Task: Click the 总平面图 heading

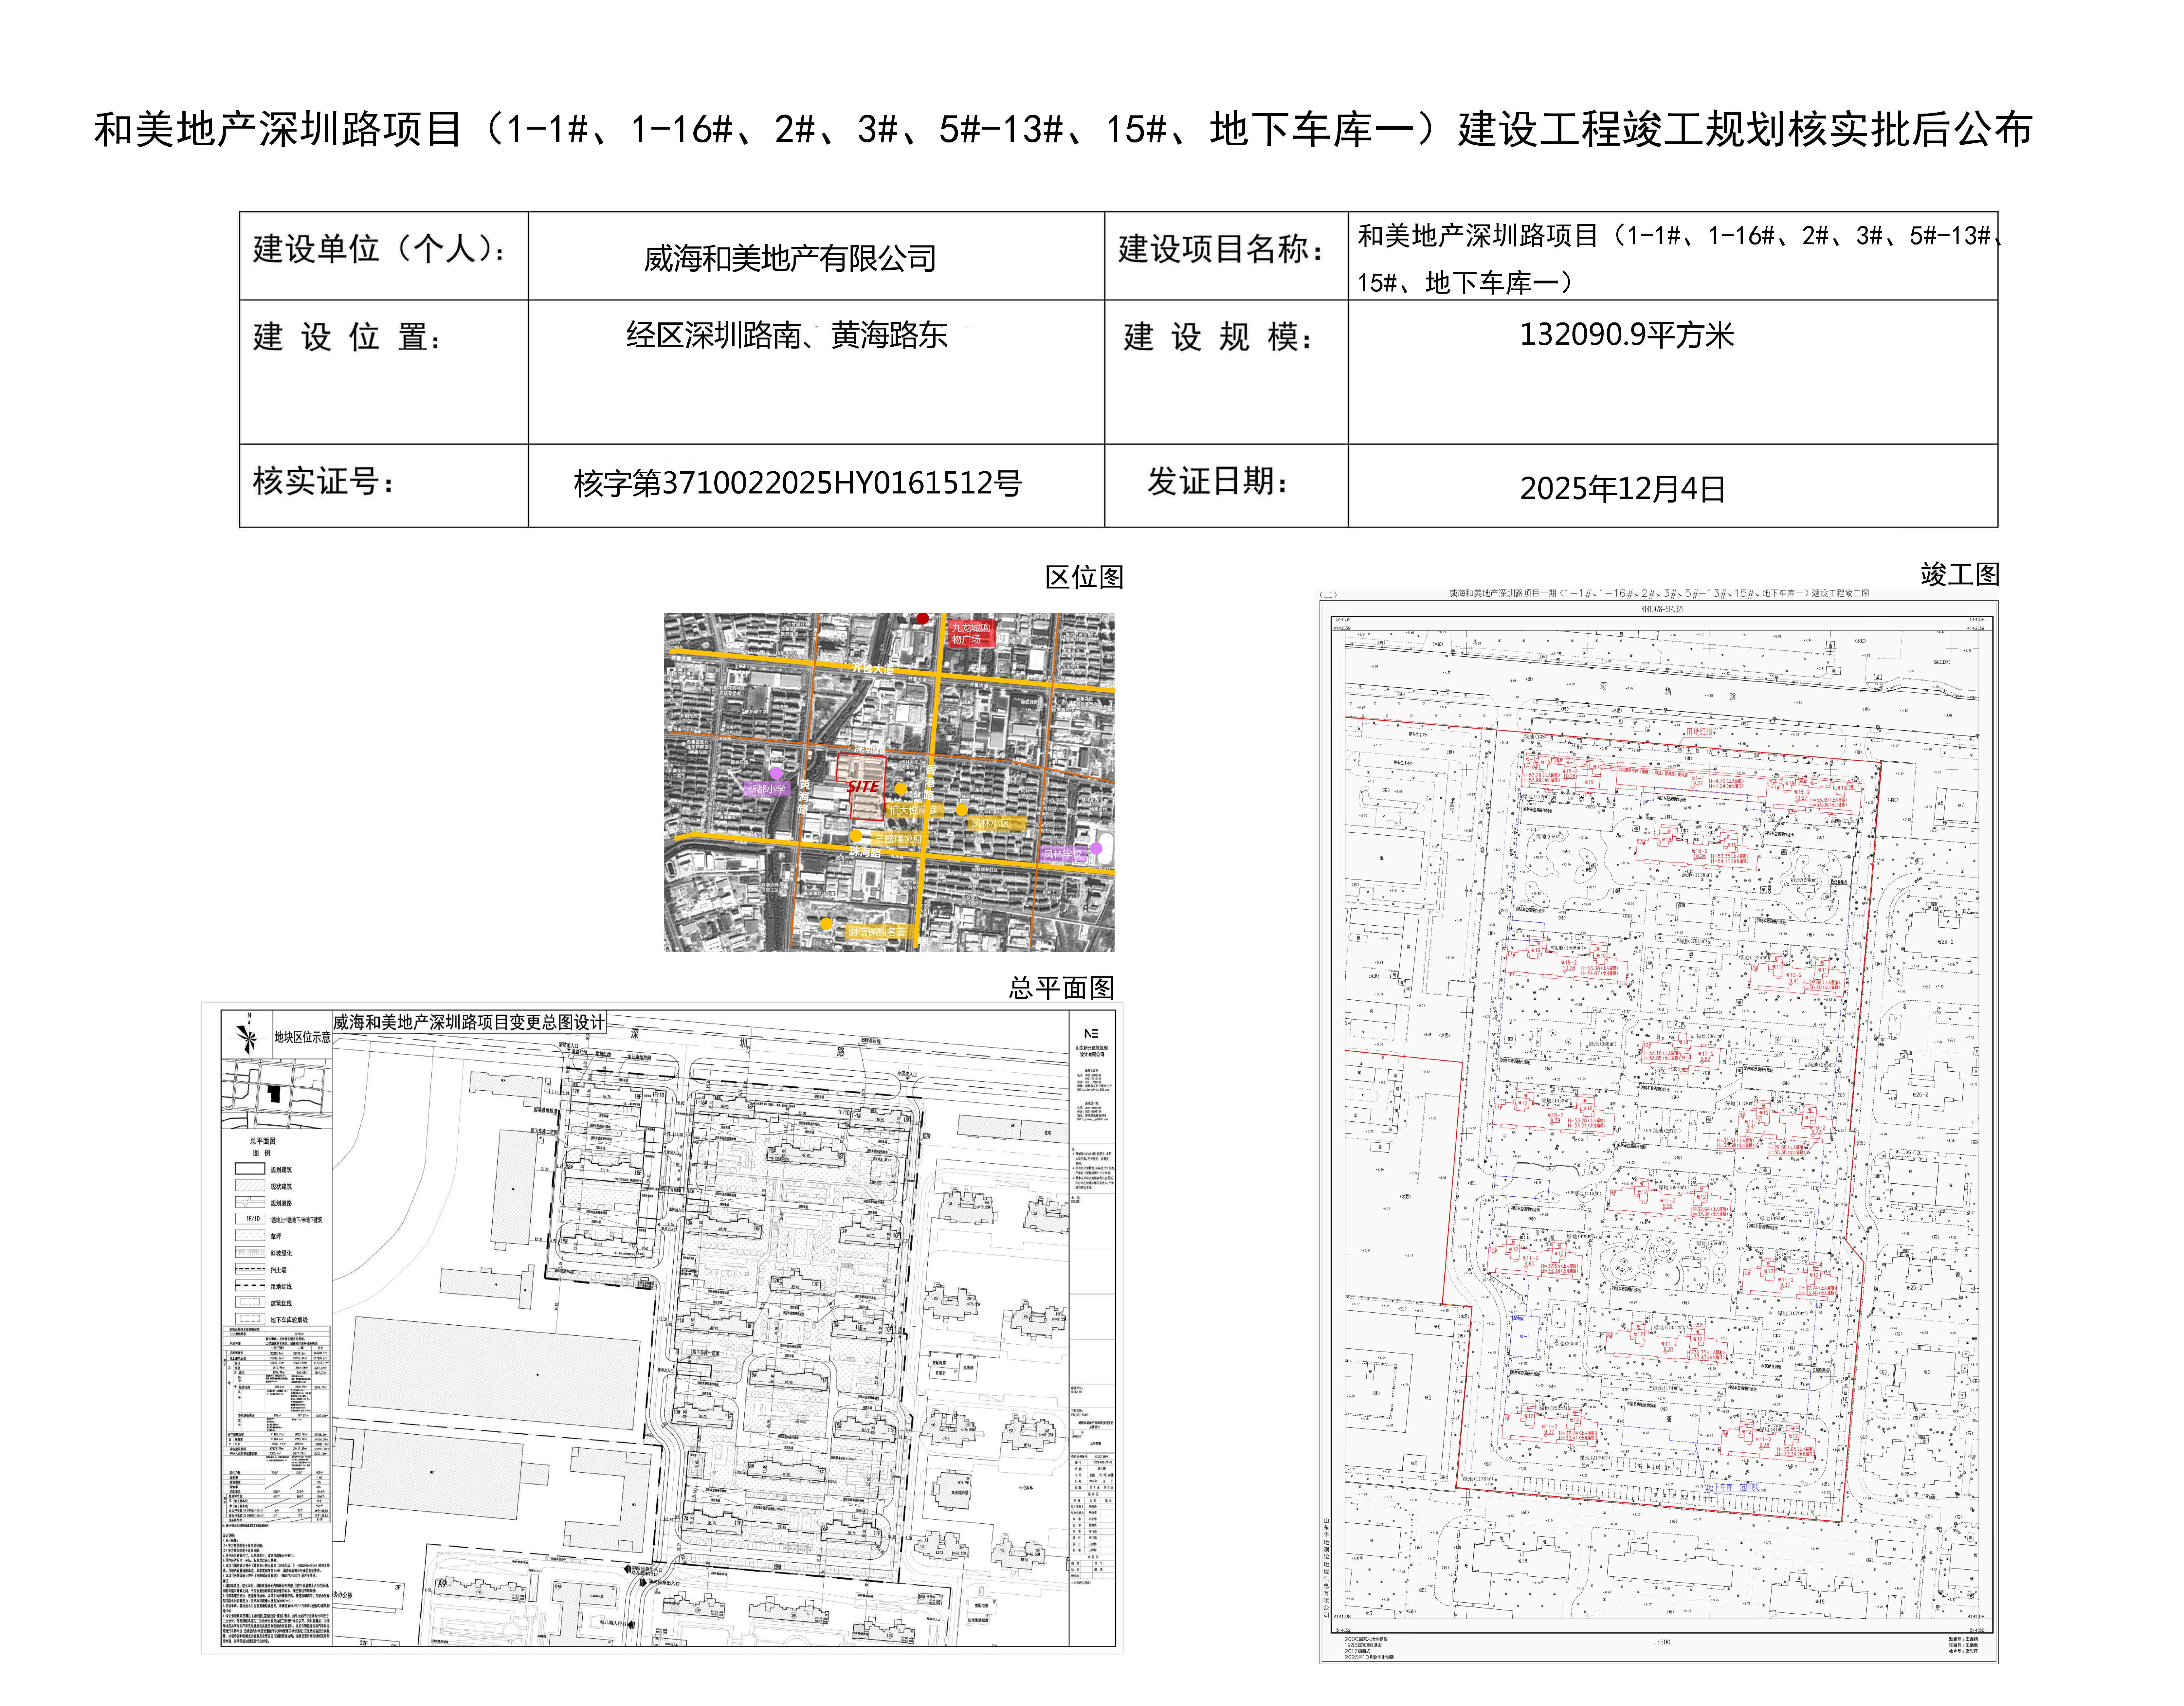Action: (1061, 988)
